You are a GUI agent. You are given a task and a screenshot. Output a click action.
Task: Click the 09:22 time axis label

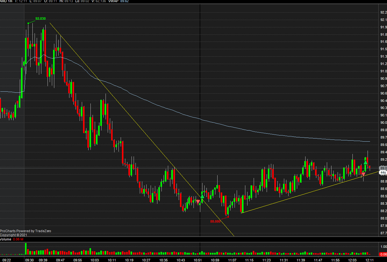pyautogui.click(x=7, y=260)
